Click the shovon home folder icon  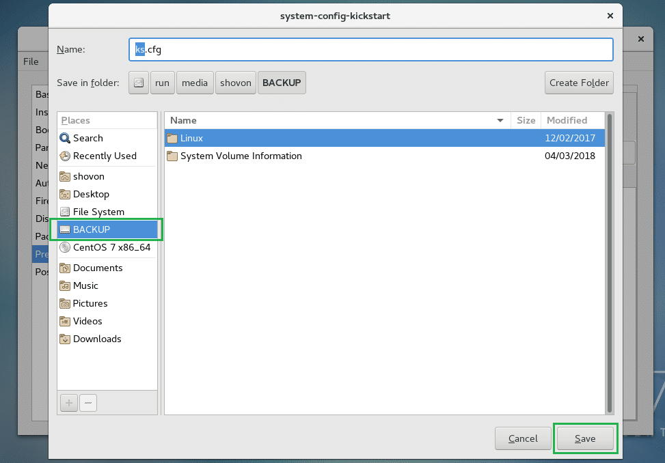tap(65, 176)
